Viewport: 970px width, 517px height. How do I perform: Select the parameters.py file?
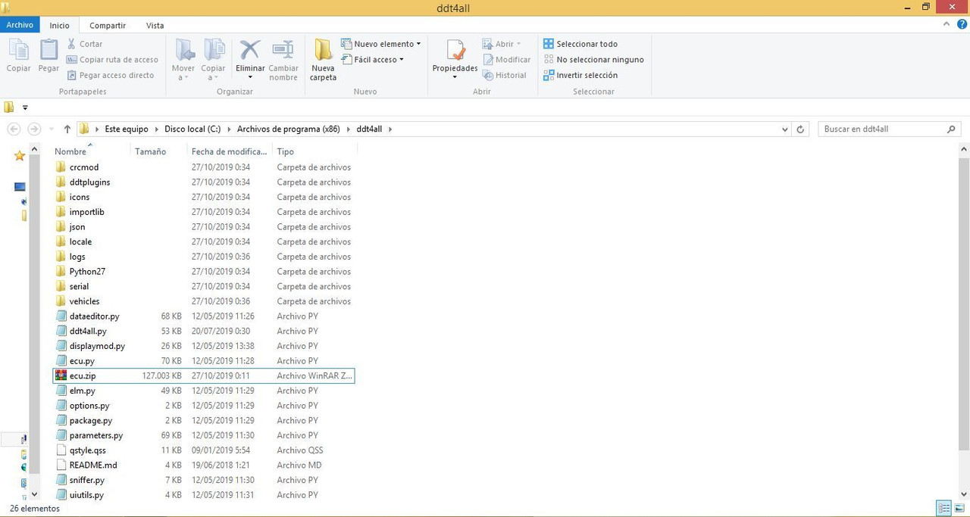(95, 435)
